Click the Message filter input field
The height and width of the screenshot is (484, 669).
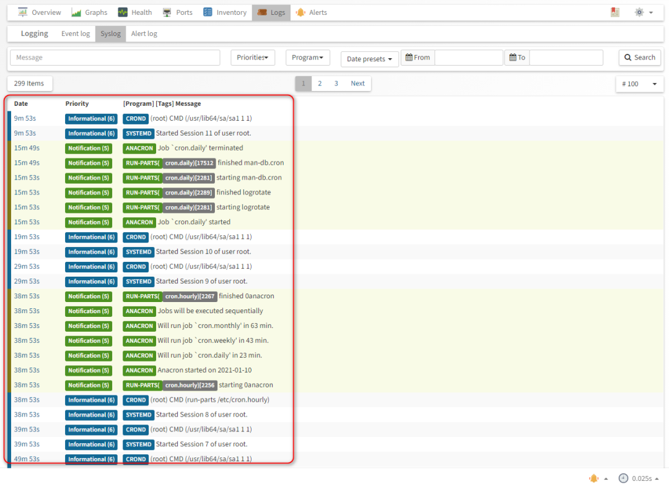(115, 58)
